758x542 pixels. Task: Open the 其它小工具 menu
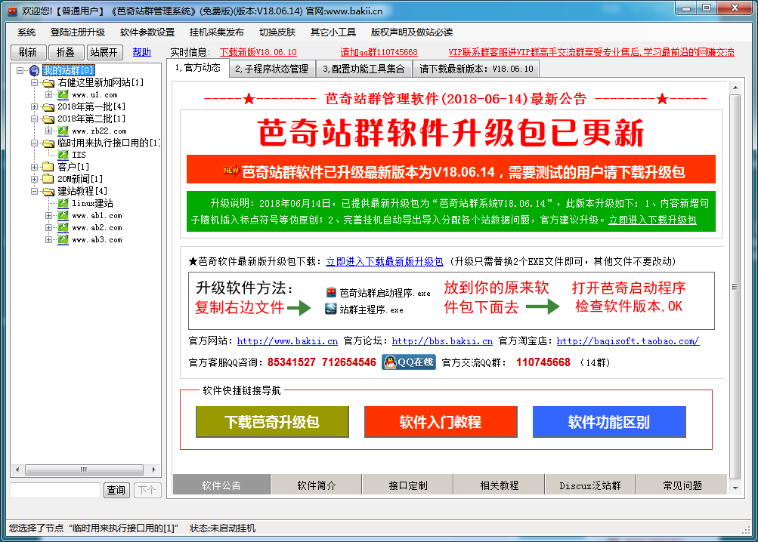(x=333, y=32)
